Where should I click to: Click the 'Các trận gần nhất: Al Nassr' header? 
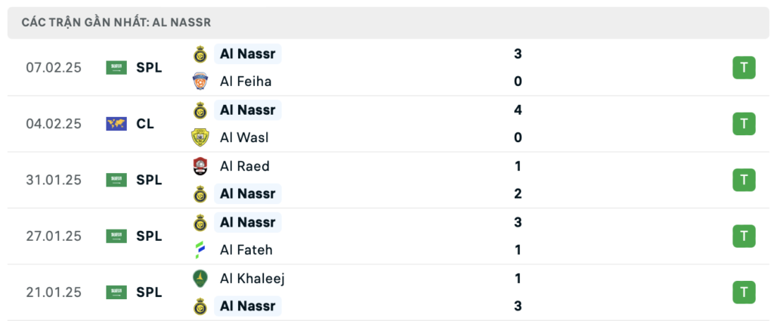116,23
